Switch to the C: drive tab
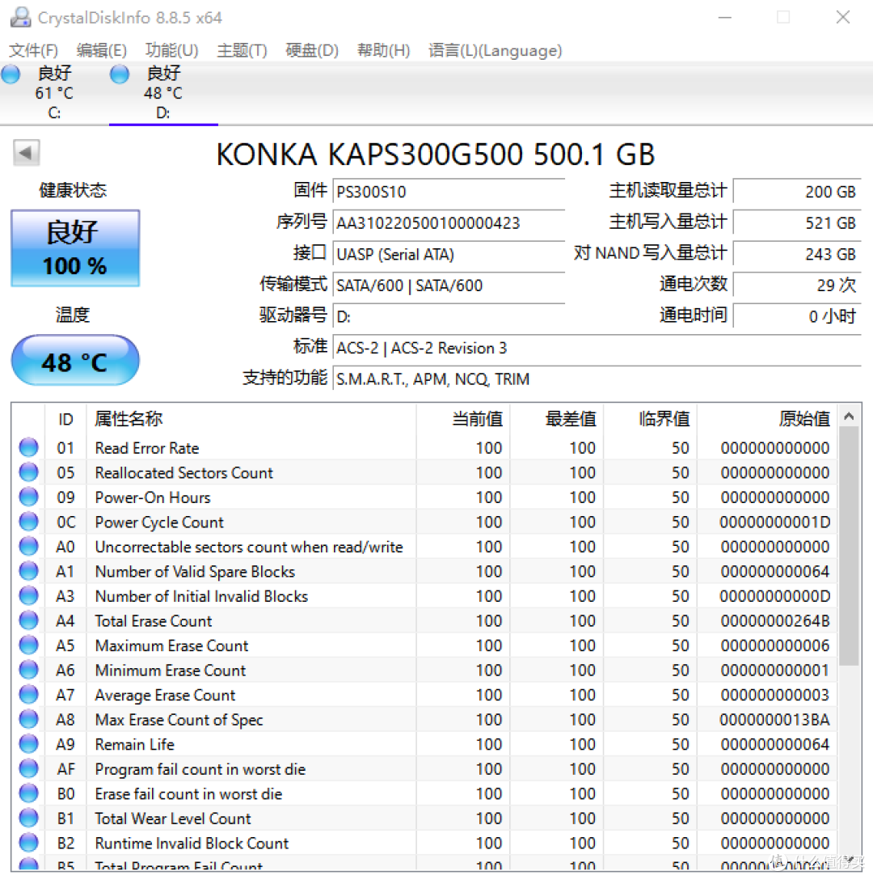The width and height of the screenshot is (873, 880). [x=54, y=93]
